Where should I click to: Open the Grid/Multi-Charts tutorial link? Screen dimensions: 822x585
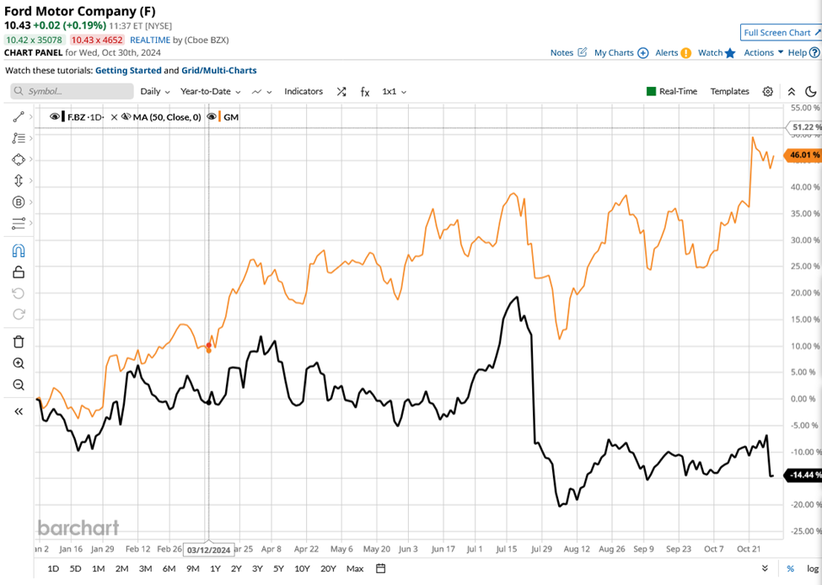pos(220,70)
